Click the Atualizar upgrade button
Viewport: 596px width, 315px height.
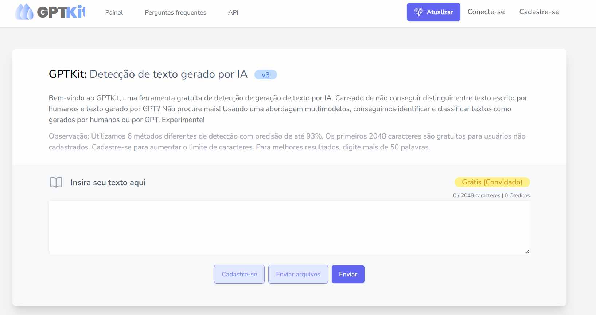click(433, 12)
